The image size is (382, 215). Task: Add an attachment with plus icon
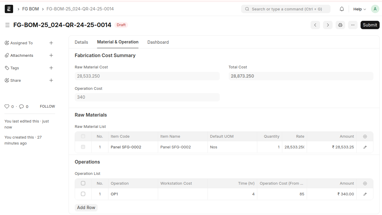[x=51, y=56]
